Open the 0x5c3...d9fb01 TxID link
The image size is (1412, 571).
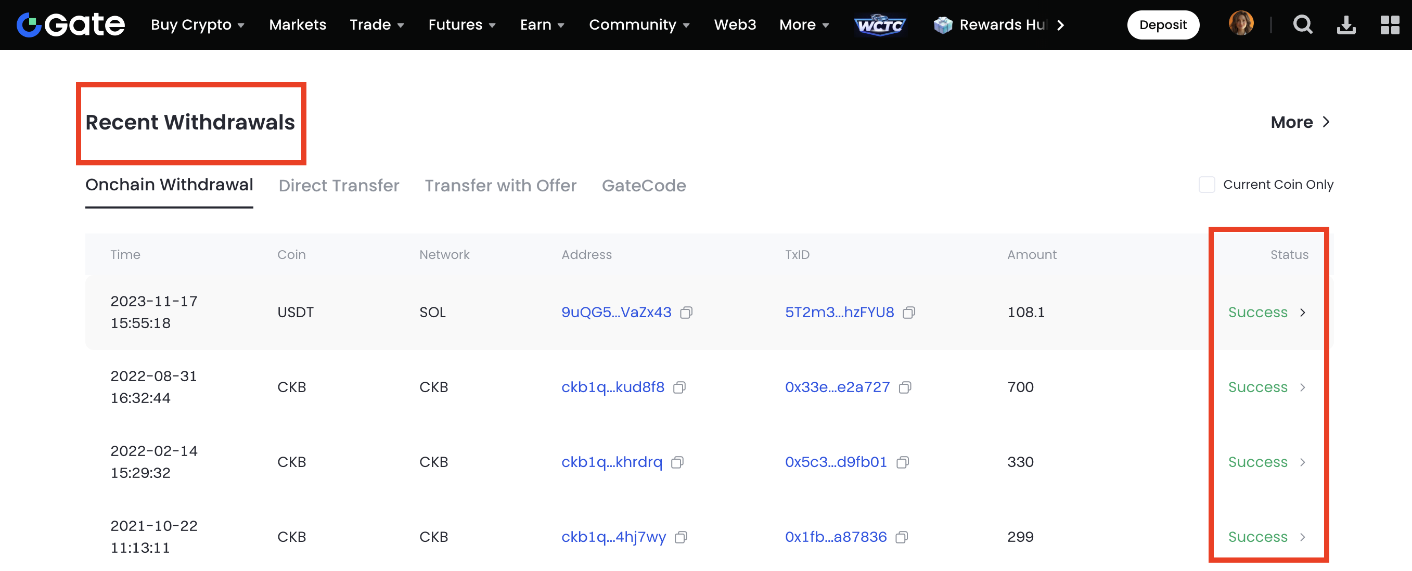point(836,462)
